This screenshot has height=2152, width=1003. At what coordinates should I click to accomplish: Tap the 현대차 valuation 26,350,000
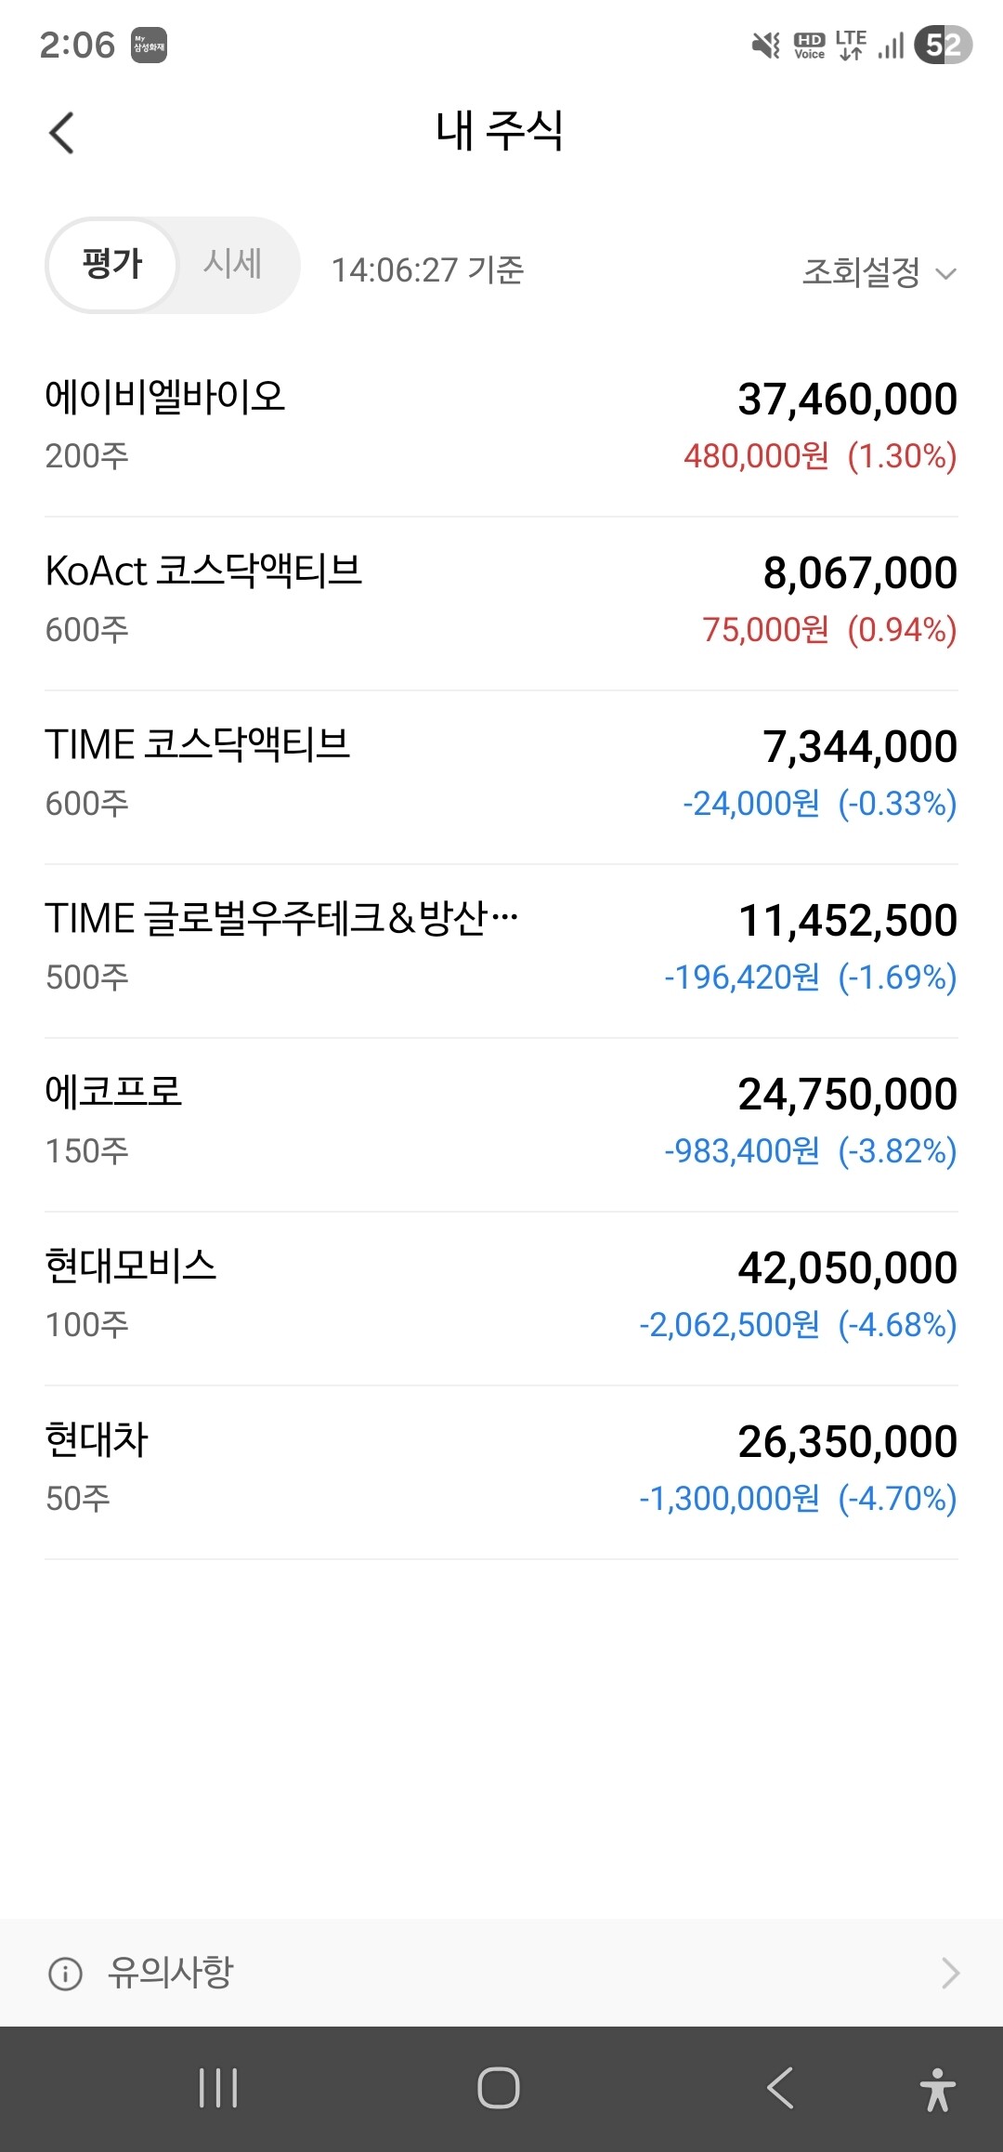tap(847, 1441)
